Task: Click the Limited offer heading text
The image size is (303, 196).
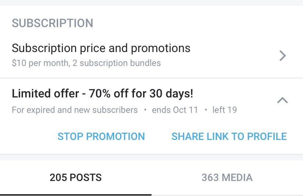Action: tap(45, 94)
